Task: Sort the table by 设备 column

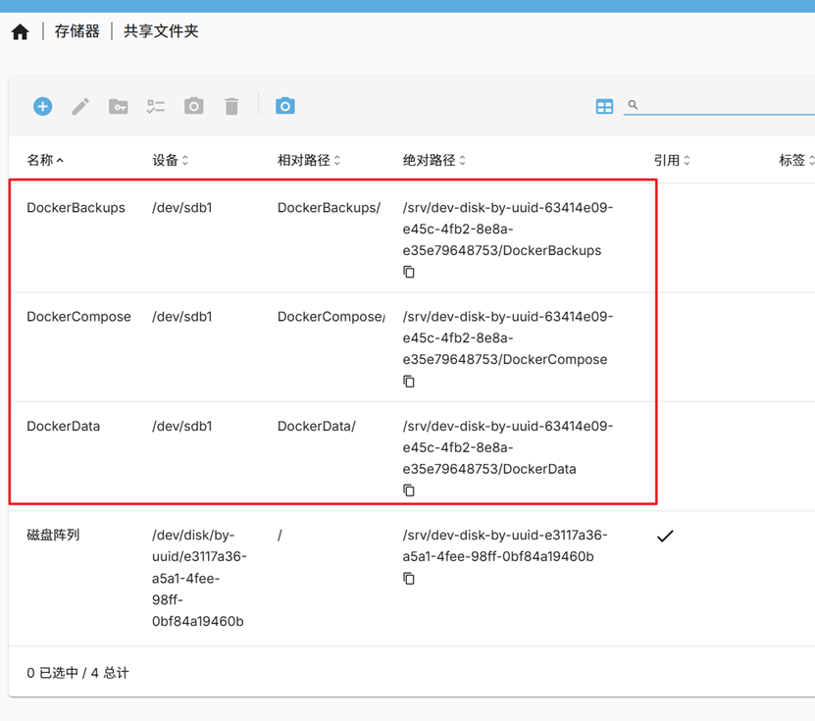Action: [169, 159]
